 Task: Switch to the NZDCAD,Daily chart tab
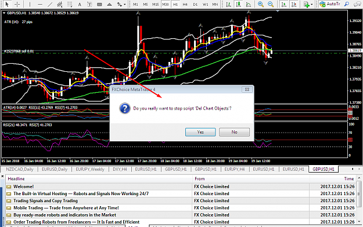[x=20, y=169]
